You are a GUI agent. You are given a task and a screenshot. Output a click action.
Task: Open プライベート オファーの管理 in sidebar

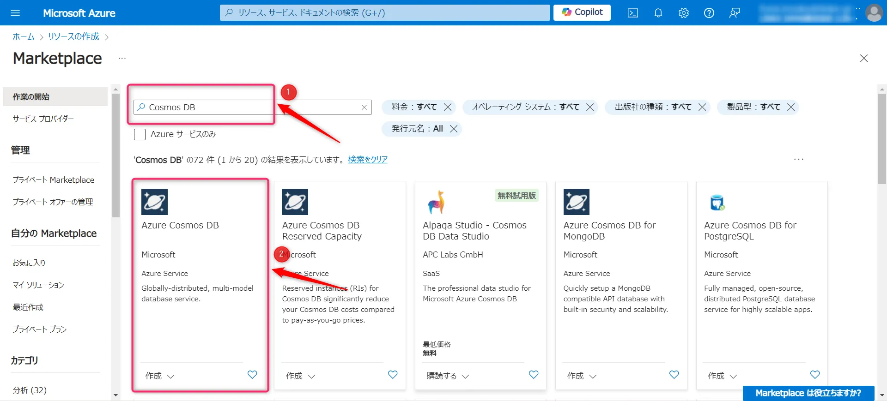coord(53,202)
